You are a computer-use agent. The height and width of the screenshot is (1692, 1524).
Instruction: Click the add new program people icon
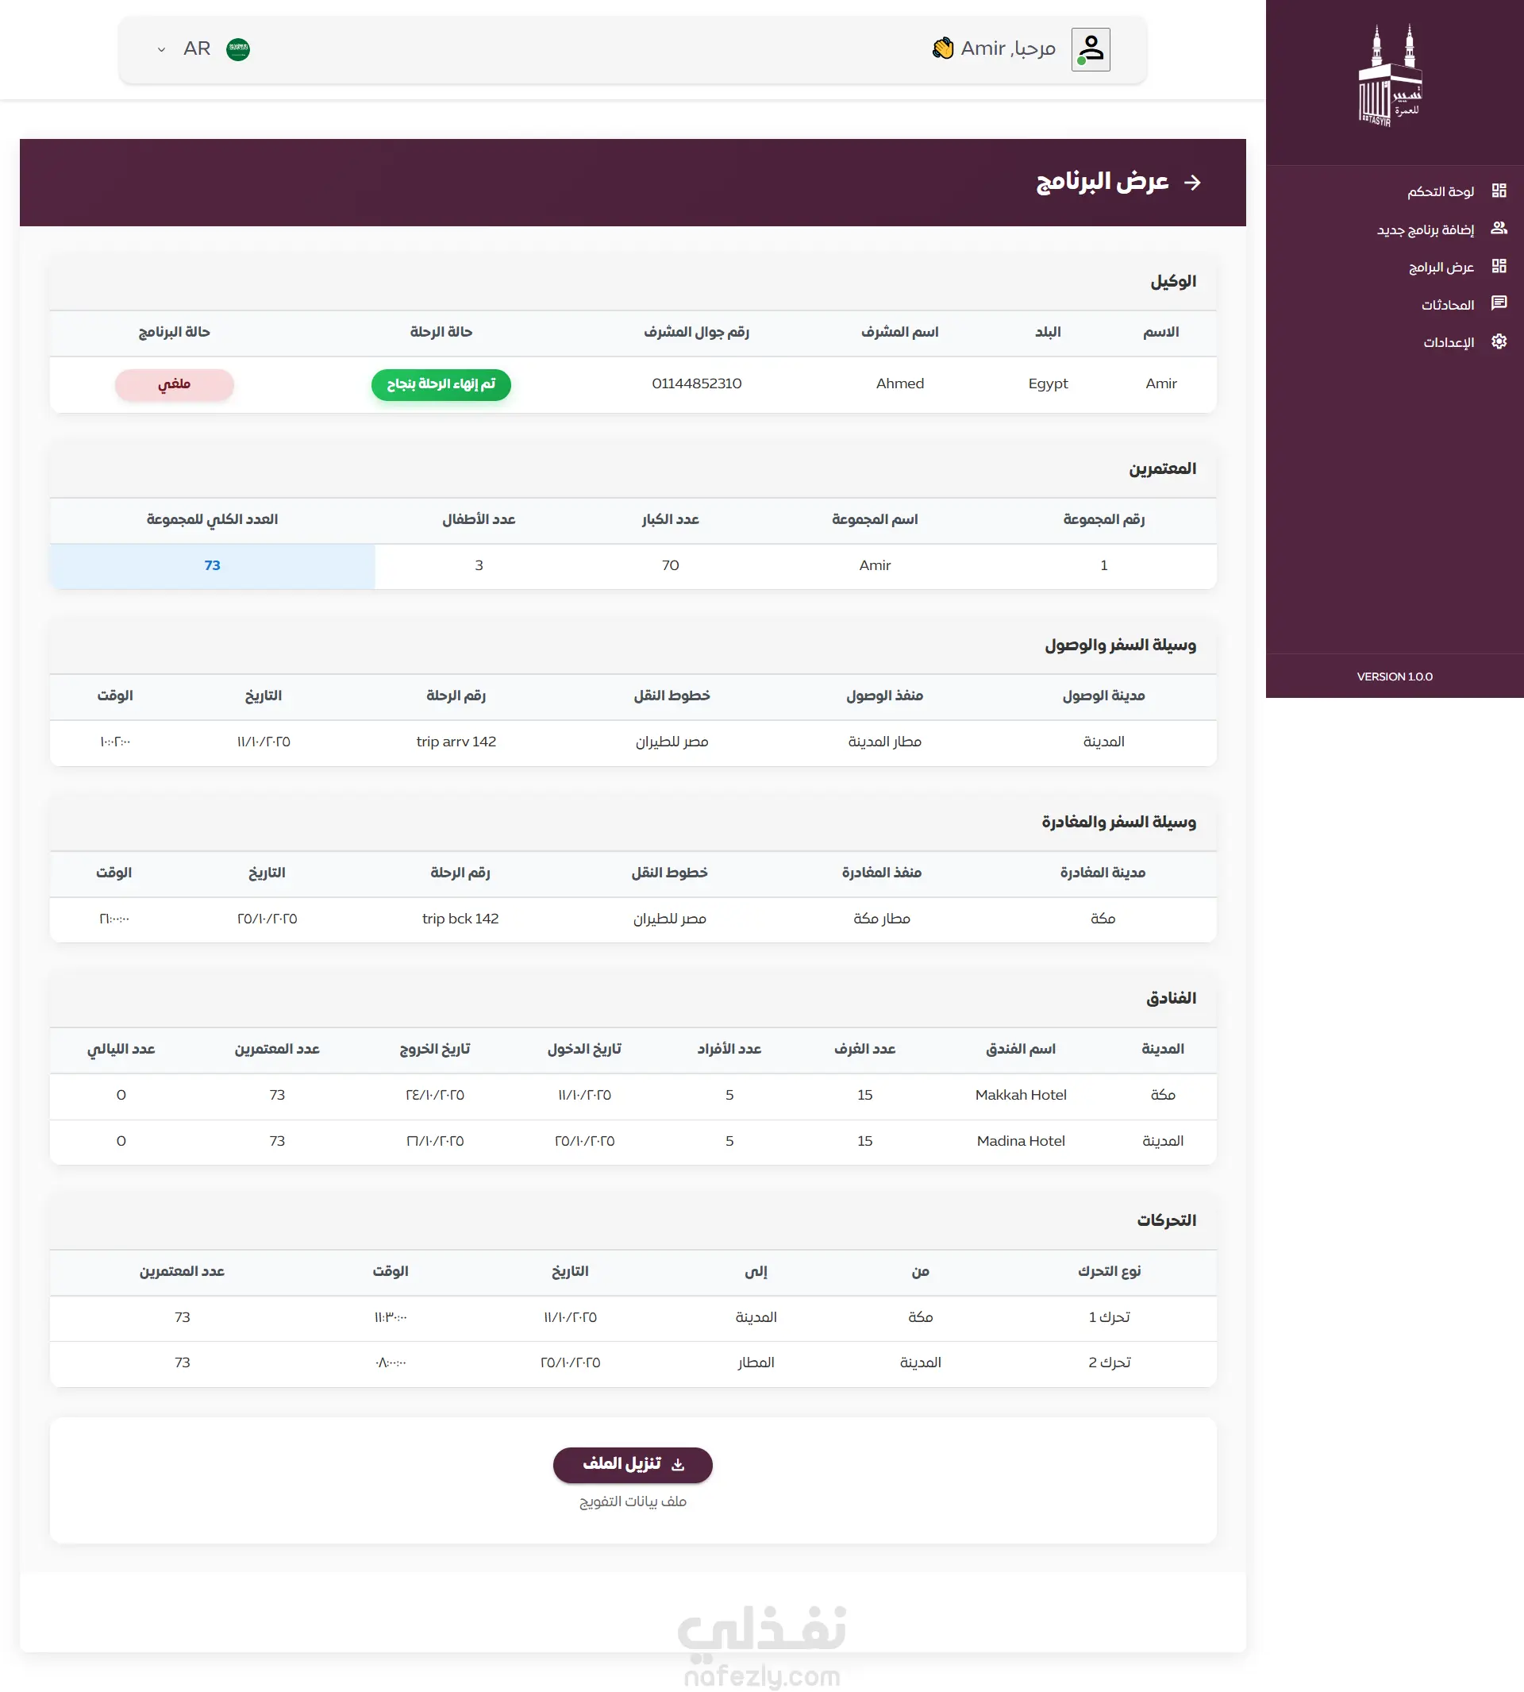1499,229
